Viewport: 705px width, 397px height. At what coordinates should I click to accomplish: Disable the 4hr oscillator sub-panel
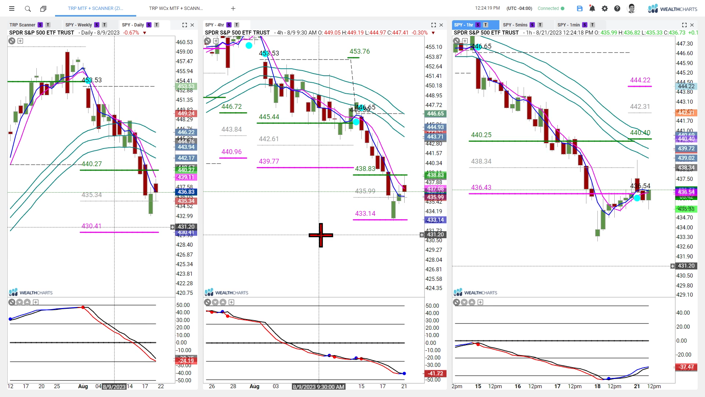click(207, 302)
